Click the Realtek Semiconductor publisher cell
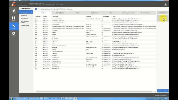 (91, 47)
